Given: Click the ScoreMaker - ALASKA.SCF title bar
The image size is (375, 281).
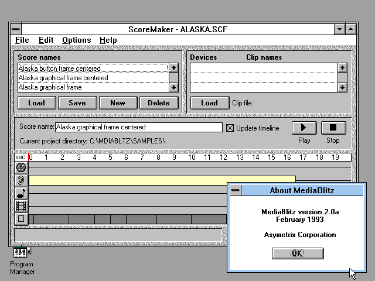Looking at the screenshot, I should (178, 29).
